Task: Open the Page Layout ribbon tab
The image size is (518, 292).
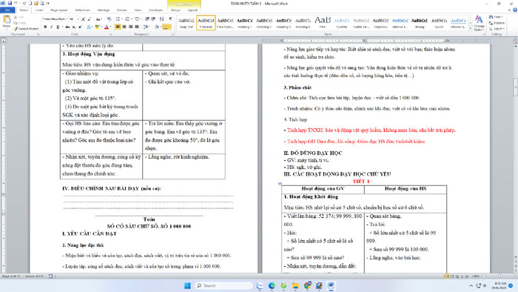Action: click(58, 10)
